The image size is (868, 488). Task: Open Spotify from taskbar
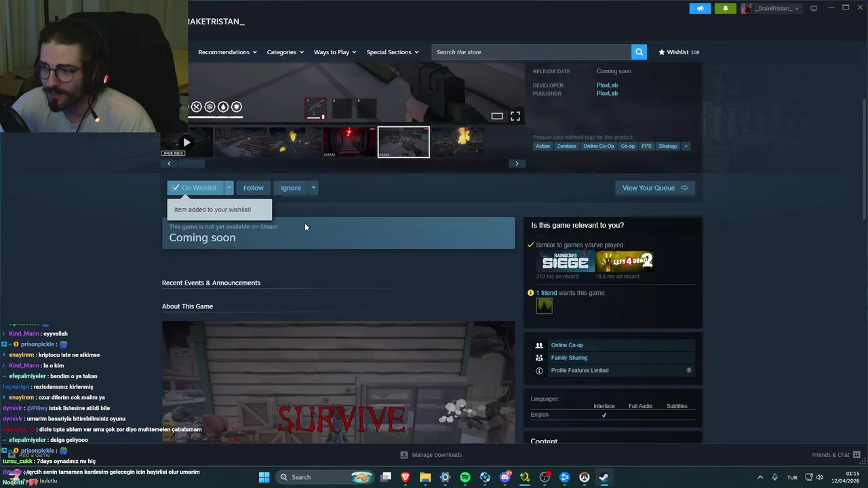point(465,477)
